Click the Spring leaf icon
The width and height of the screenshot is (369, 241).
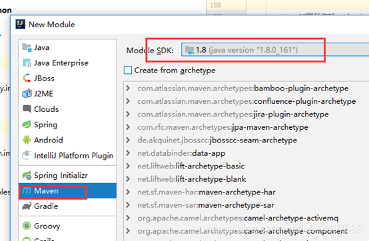tap(27, 124)
